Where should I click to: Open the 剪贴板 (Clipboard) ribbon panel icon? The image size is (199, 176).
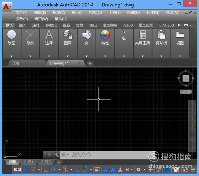161,35
